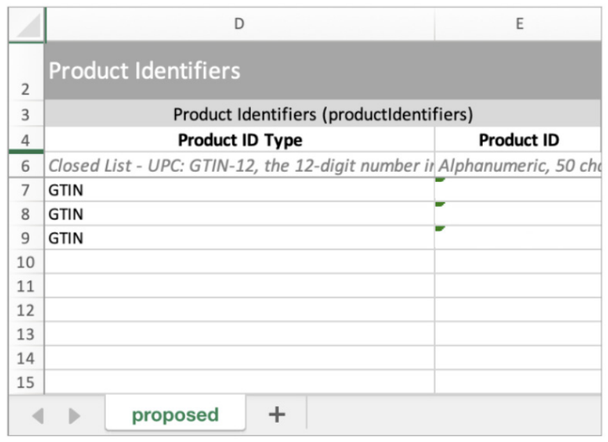This screenshot has height=442, width=608.
Task: Select row 14 header
Action: [x=26, y=358]
